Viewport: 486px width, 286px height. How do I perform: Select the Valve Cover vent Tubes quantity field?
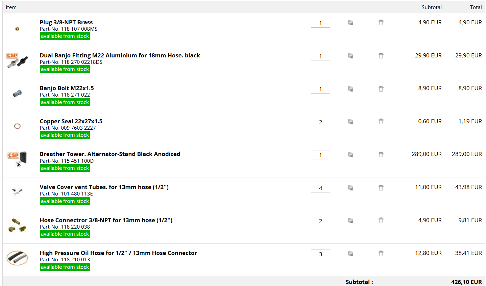[320, 188]
